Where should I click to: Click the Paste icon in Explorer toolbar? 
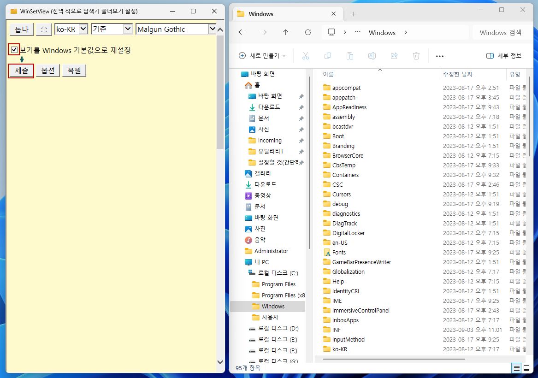point(349,56)
